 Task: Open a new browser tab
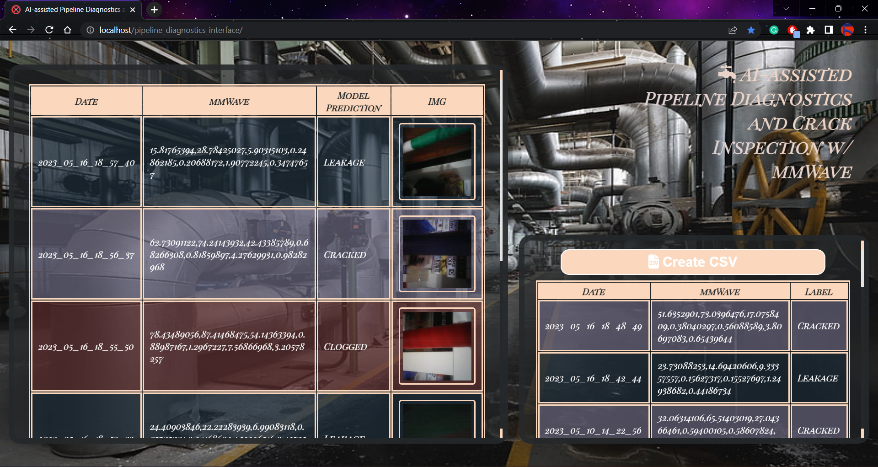point(154,10)
